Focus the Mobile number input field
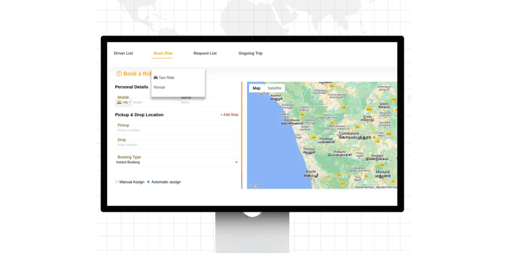The height and width of the screenshot is (253, 506). click(153, 102)
